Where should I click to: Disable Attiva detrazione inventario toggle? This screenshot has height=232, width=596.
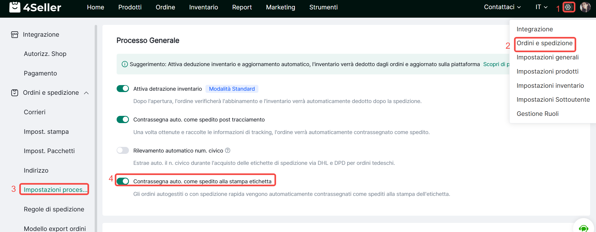[123, 89]
